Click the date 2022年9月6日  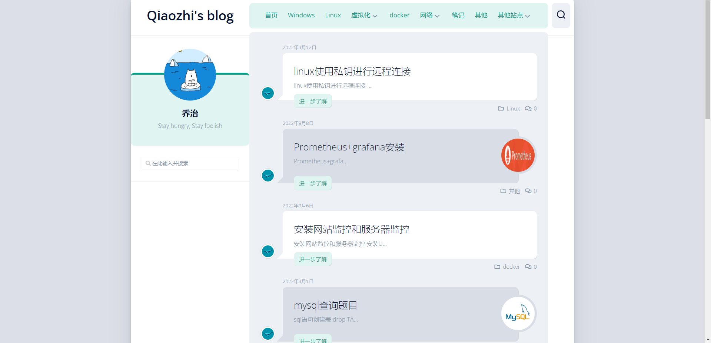298,206
